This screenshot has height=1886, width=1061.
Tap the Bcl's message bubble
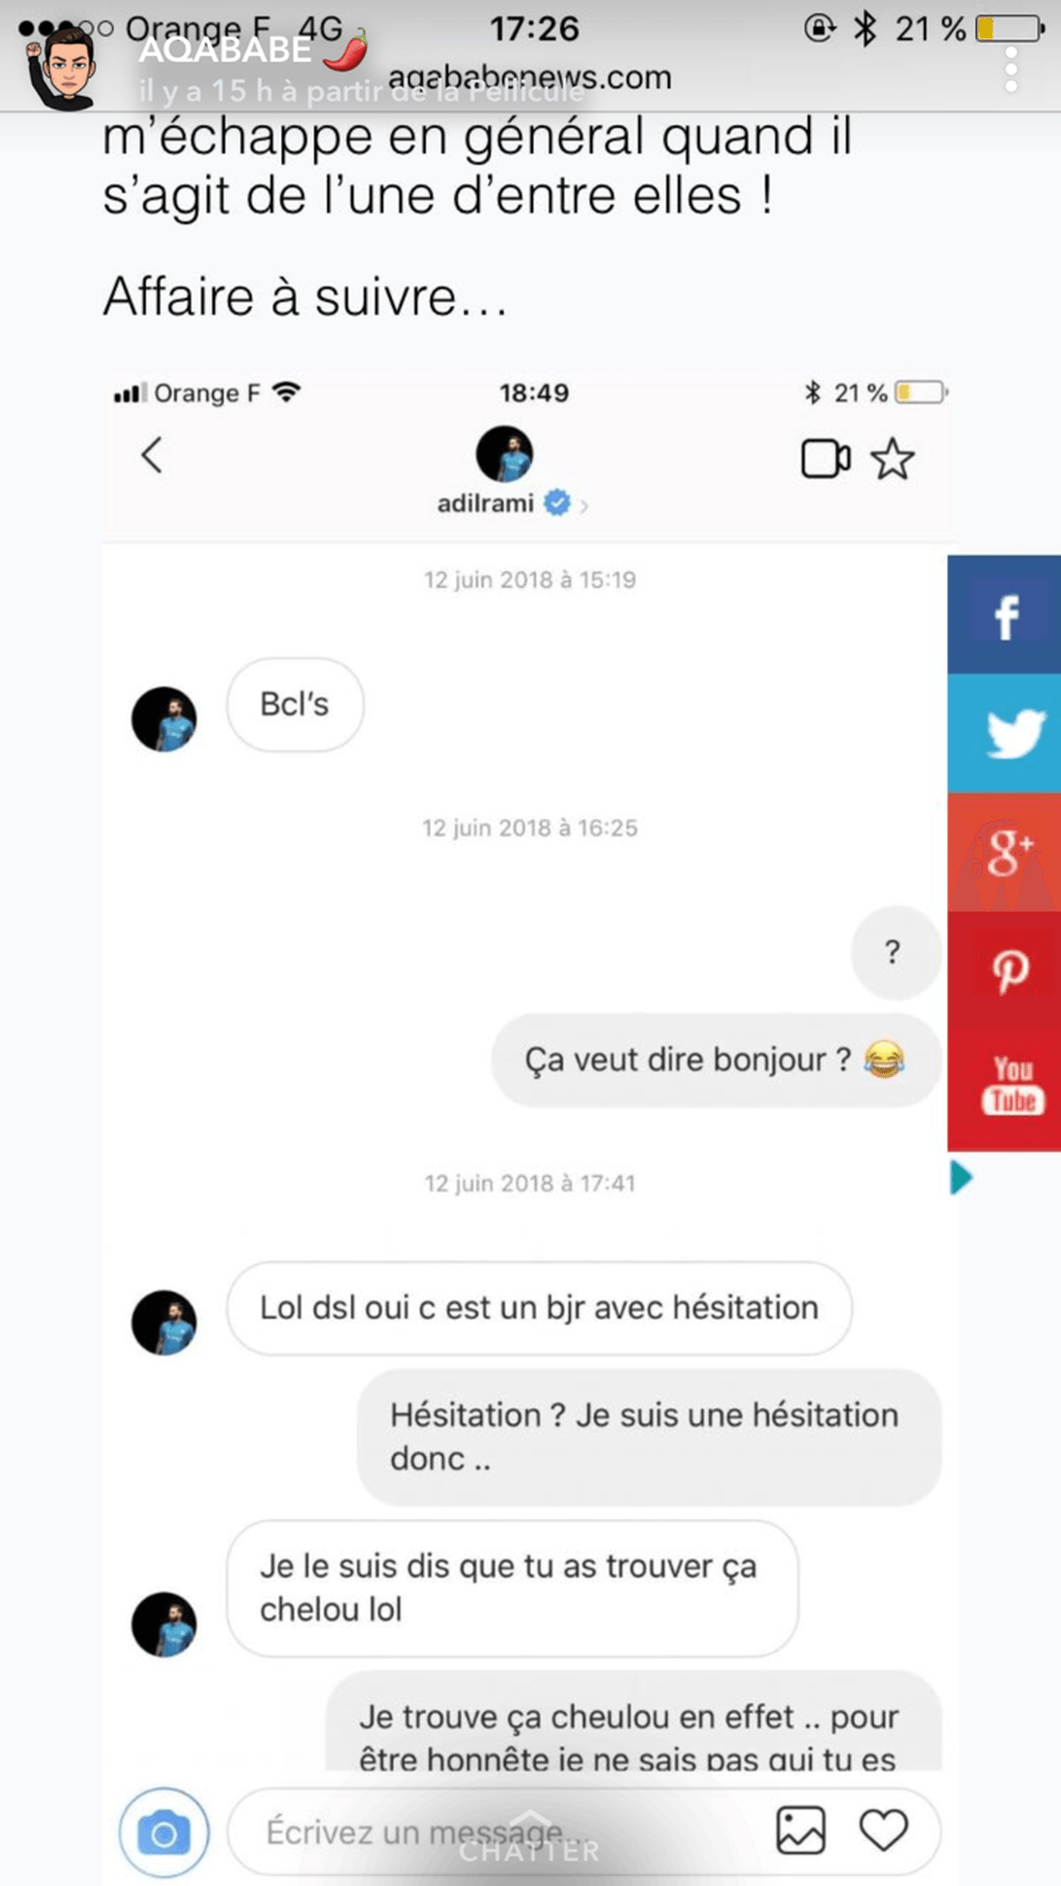pyautogui.click(x=295, y=704)
